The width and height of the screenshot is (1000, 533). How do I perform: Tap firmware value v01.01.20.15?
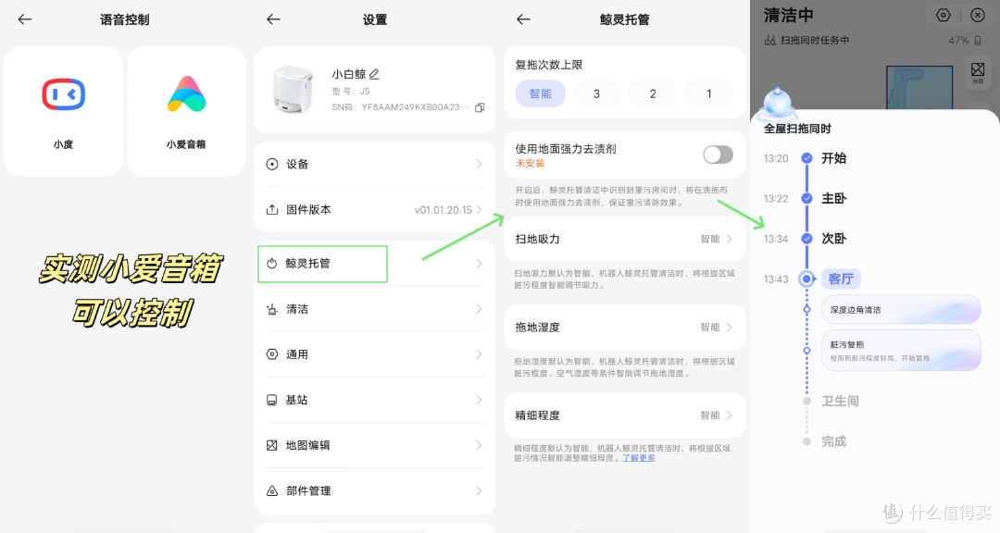[444, 210]
